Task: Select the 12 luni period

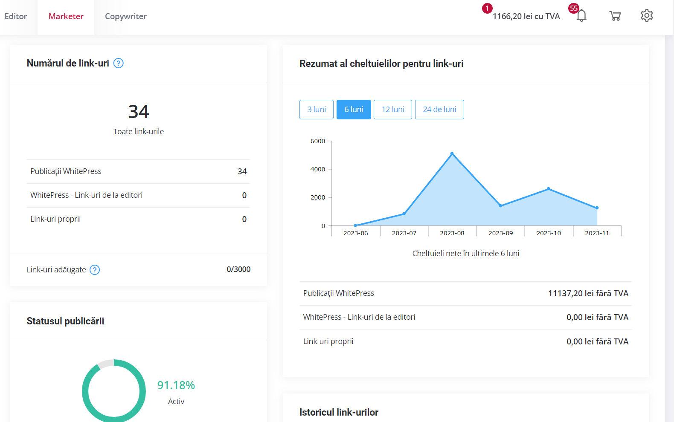Action: click(x=393, y=110)
